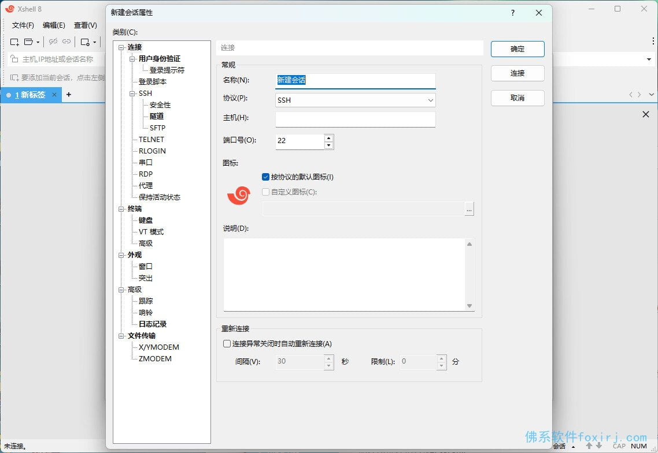This screenshot has width=658, height=453.
Task: Click inside the '说明(D)' description text area
Action: [x=344, y=275]
